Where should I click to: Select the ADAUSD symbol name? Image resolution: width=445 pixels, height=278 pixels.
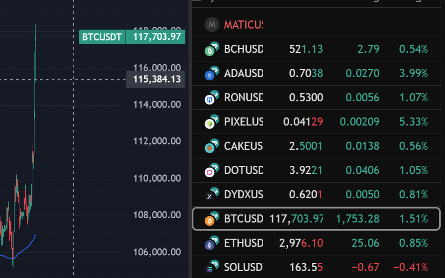tap(243, 73)
